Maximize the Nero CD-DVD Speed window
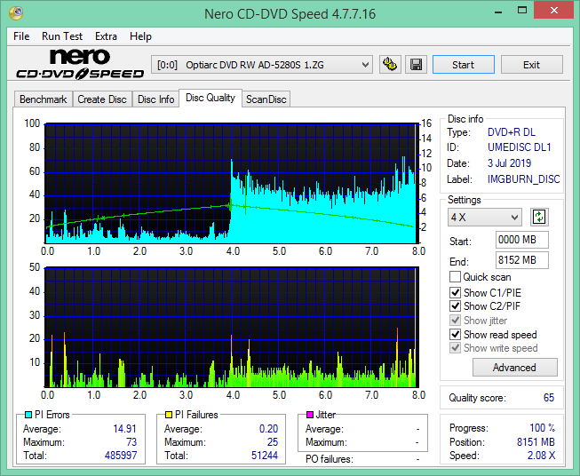Viewport: 580px width, 476px height. click(x=522, y=11)
